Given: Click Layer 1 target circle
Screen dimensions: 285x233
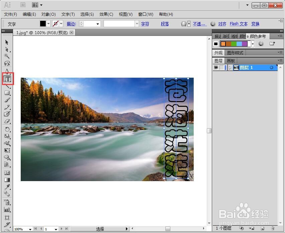Looking at the screenshot, I should (271, 68).
